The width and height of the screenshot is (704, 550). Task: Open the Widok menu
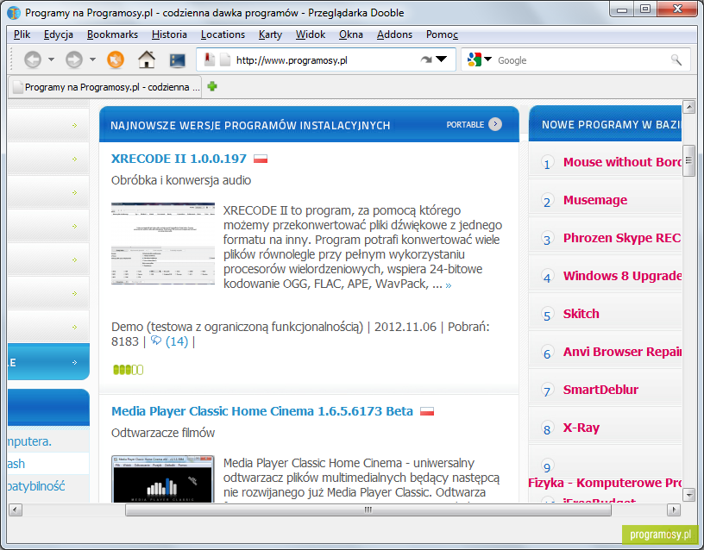pyautogui.click(x=311, y=34)
